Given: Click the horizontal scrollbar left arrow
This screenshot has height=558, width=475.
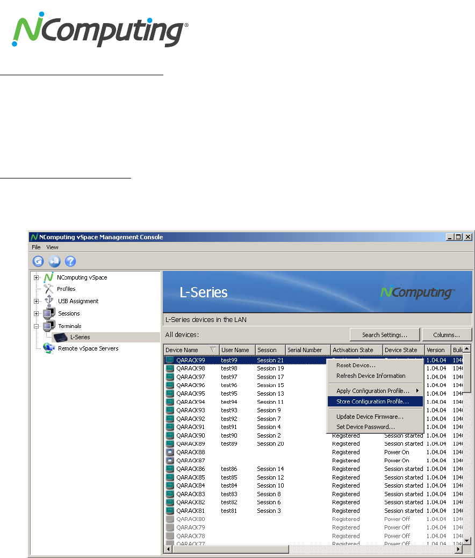Looking at the screenshot, I should [169, 549].
